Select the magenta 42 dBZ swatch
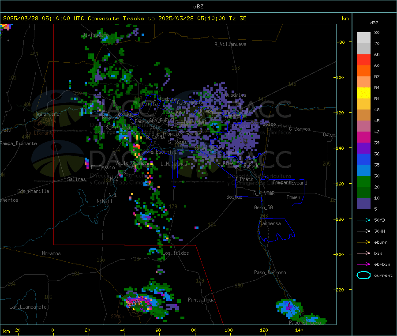 363,137
